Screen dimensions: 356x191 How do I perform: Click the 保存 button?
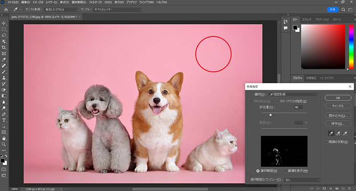coord(338,123)
